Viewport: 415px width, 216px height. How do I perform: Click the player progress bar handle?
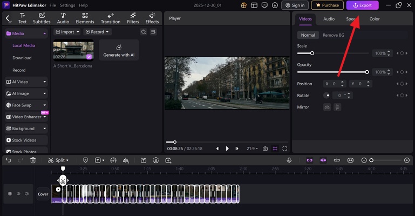tap(175, 142)
